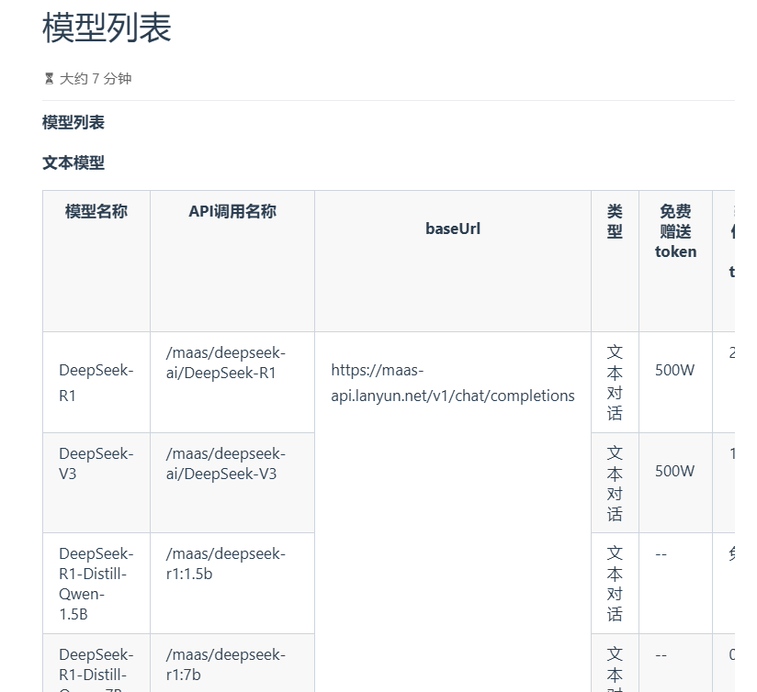Click the maas-api.lanyun.net chat completions URL

pos(453,383)
